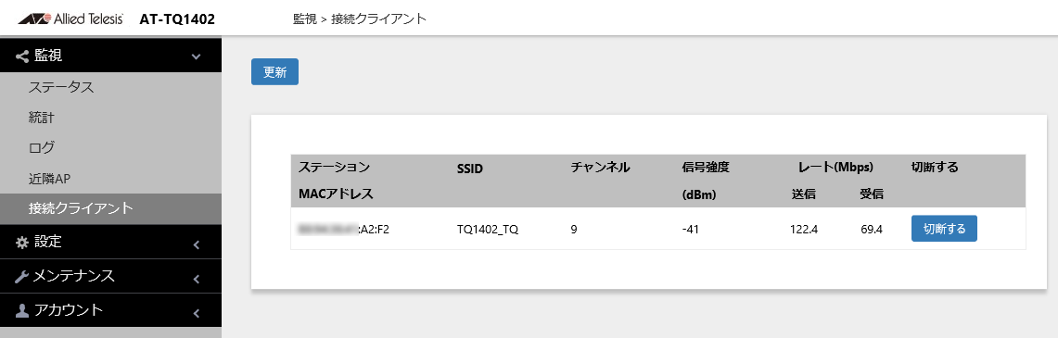The image size is (1058, 338).
Task: Expand the 設定 menu arrow
Action: (x=197, y=244)
